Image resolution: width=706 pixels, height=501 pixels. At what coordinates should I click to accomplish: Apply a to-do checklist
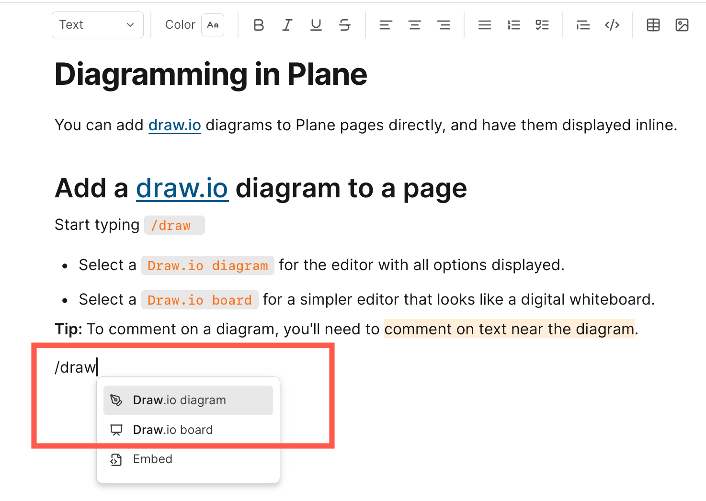542,25
